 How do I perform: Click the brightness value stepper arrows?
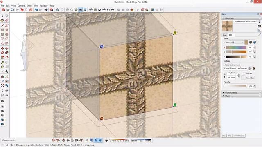tap(254, 57)
